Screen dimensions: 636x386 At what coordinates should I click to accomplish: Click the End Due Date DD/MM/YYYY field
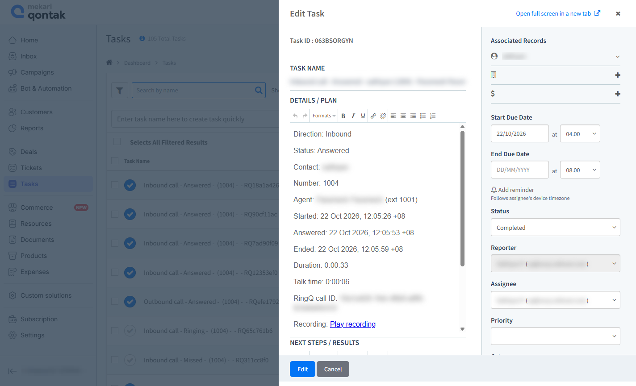click(519, 170)
